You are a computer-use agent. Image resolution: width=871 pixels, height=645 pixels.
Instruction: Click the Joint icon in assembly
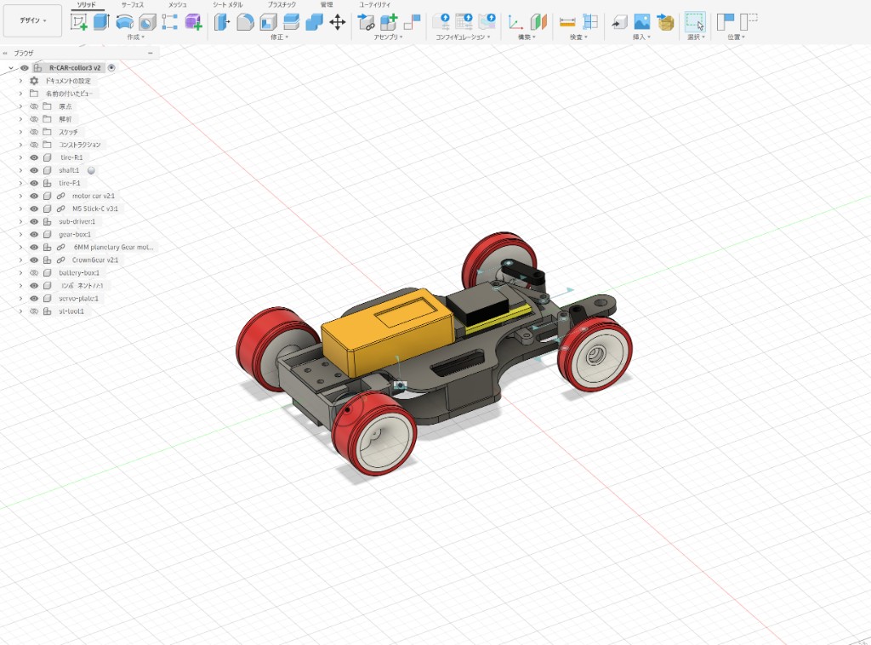pyautogui.click(x=412, y=22)
